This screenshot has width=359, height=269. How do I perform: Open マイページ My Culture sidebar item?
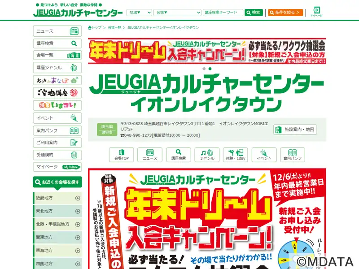57,167
